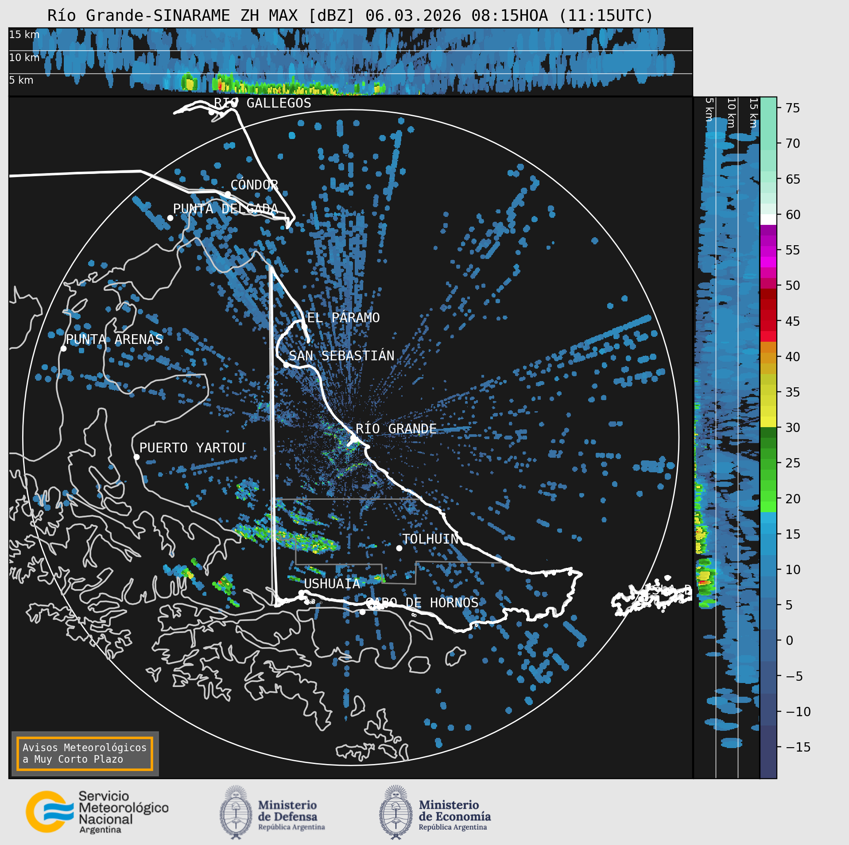Click the rotated 5 km label in the right cross-section
Viewport: 849px width, 845px height.
coord(709,110)
